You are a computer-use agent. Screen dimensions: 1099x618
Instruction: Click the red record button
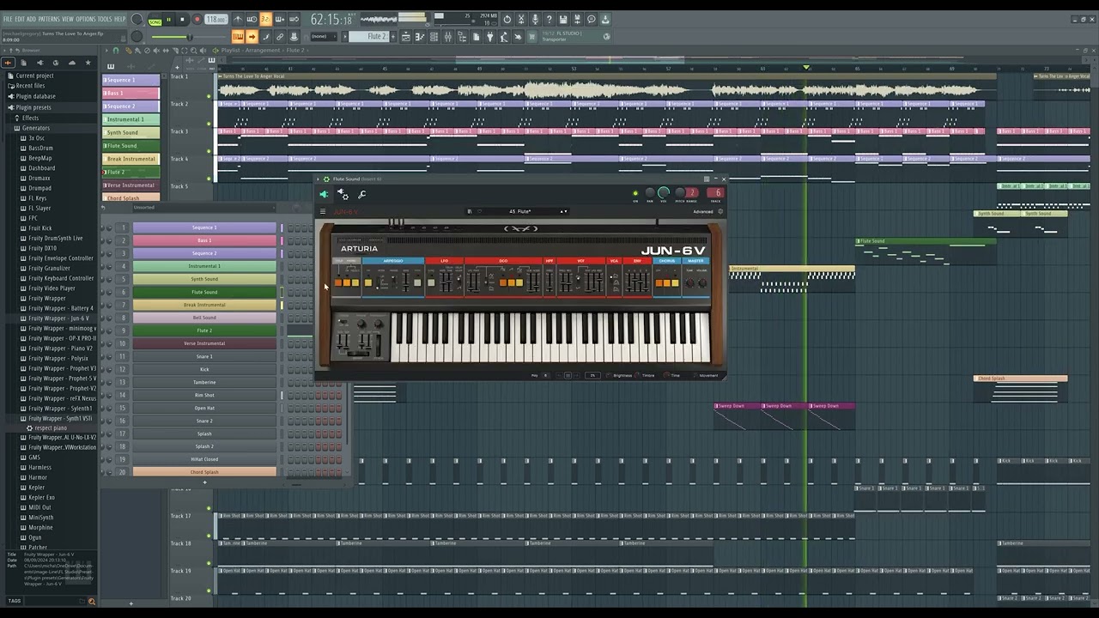[197, 19]
